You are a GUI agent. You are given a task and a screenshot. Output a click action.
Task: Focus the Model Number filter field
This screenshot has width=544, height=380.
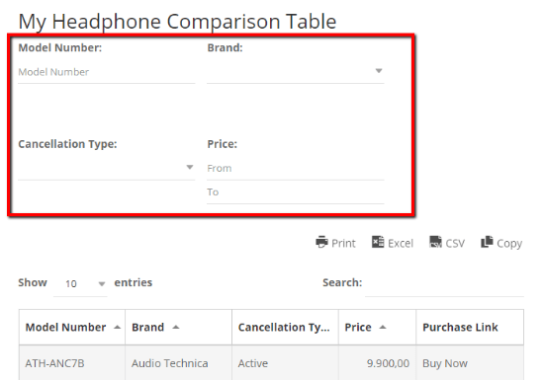(106, 72)
